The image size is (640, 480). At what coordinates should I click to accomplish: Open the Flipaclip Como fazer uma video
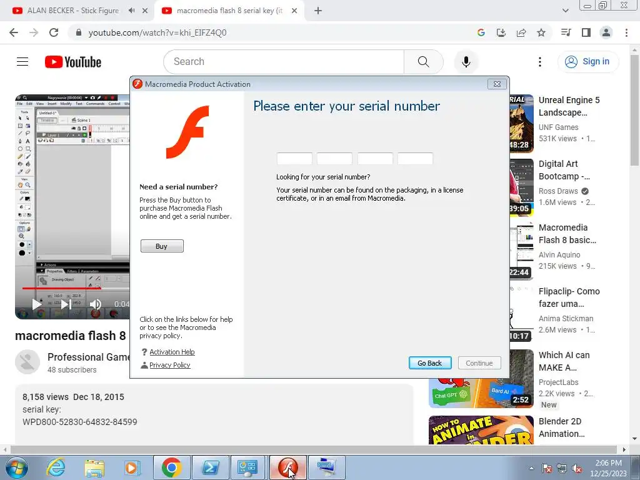(569, 297)
